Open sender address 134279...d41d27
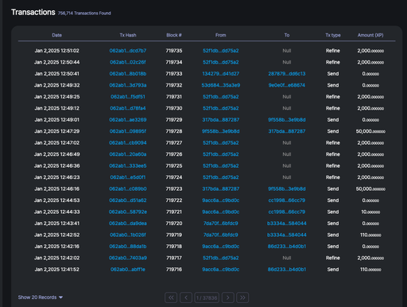 pos(221,74)
